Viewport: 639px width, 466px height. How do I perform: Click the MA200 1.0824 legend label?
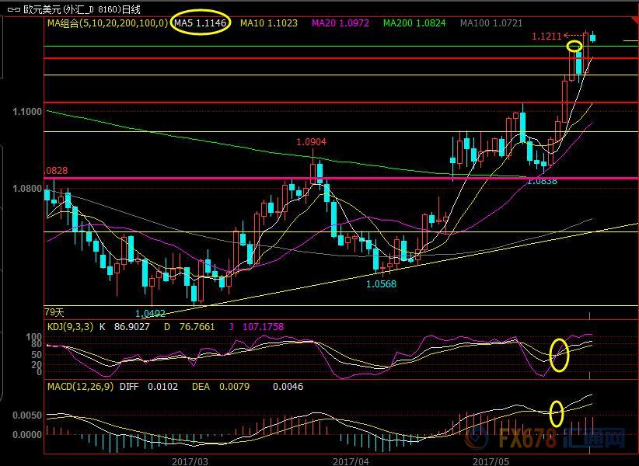pyautogui.click(x=414, y=24)
